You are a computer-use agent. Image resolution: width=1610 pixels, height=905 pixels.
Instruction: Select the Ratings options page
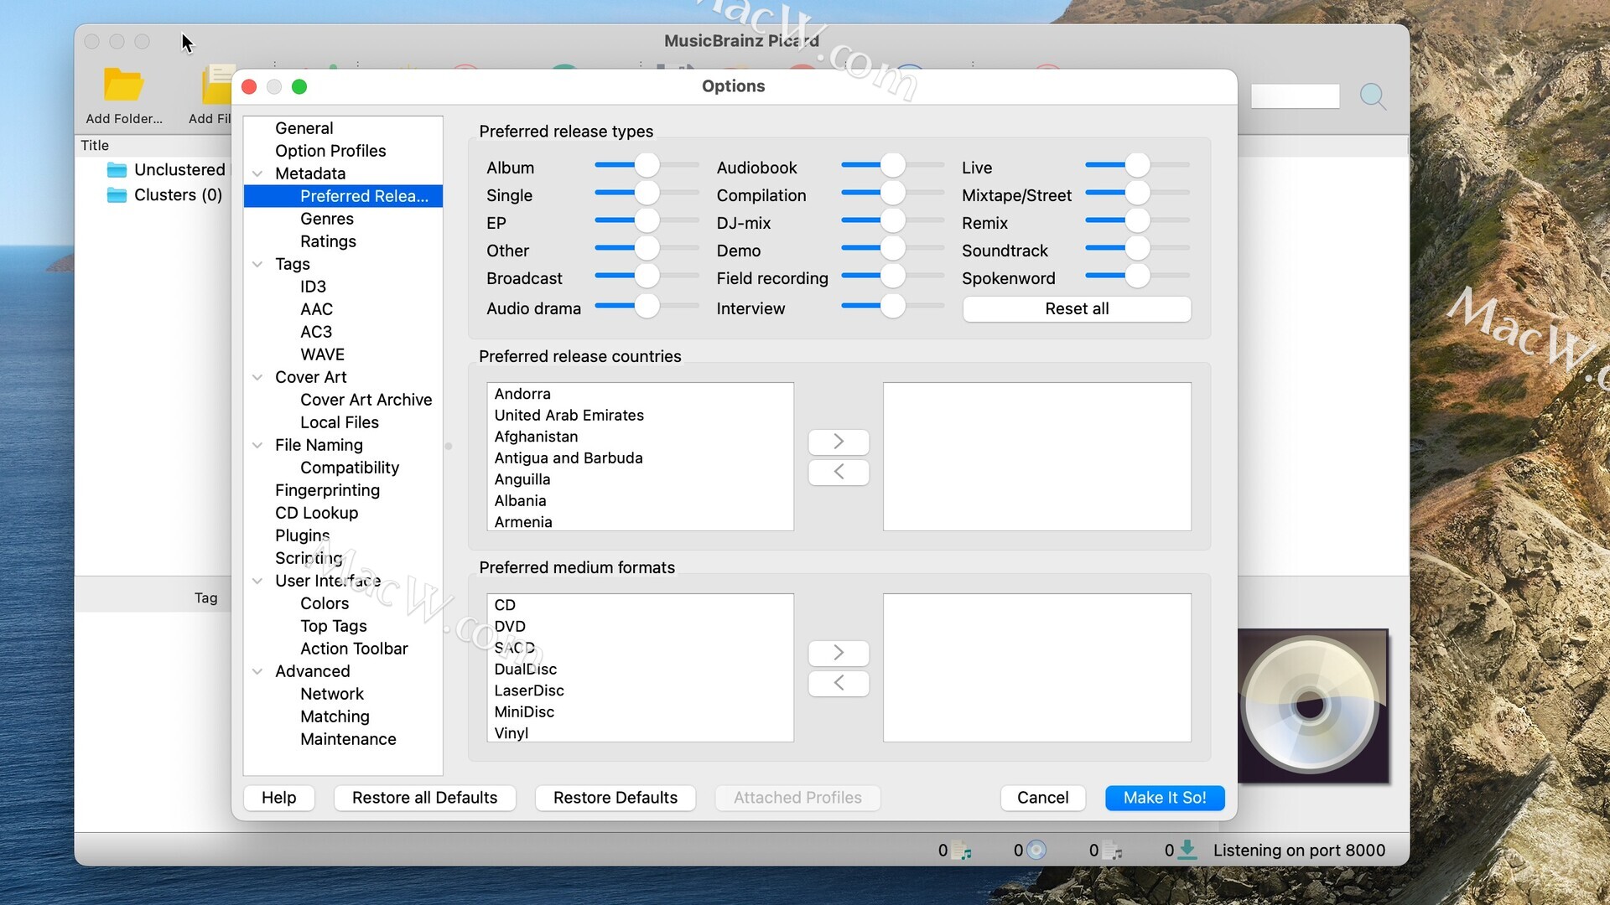pos(328,241)
